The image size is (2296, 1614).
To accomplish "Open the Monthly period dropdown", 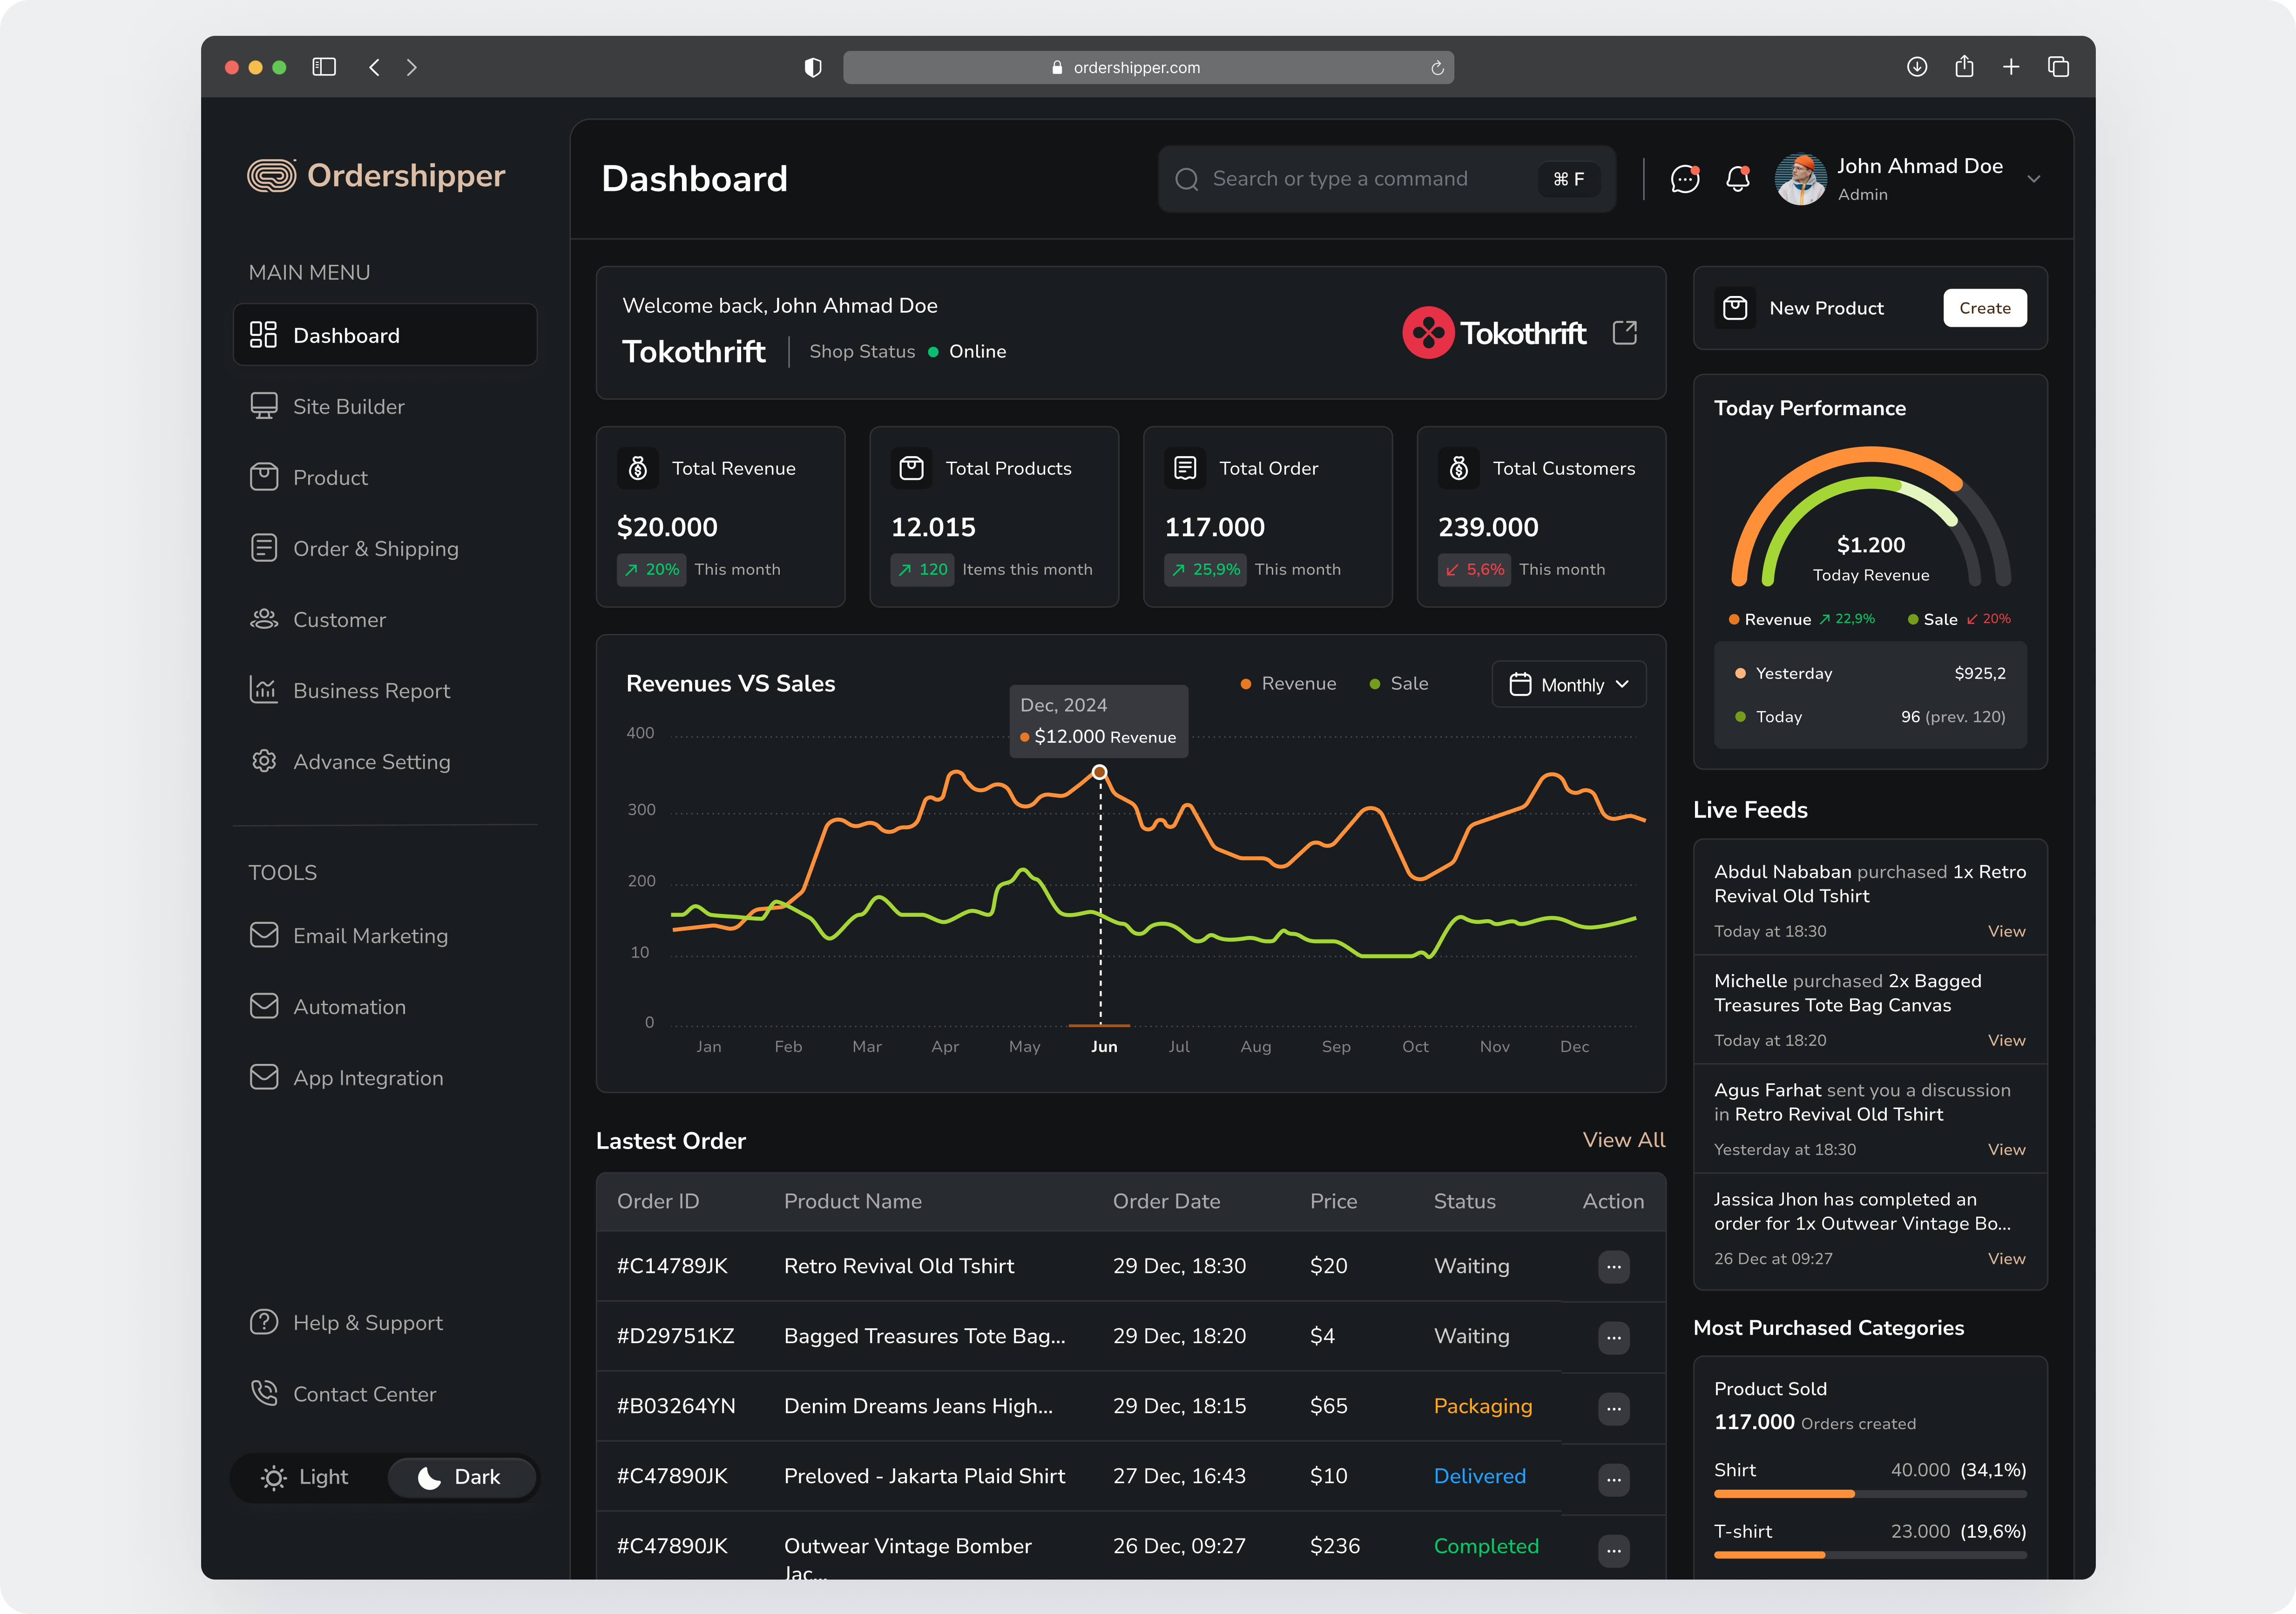I will (x=1568, y=685).
